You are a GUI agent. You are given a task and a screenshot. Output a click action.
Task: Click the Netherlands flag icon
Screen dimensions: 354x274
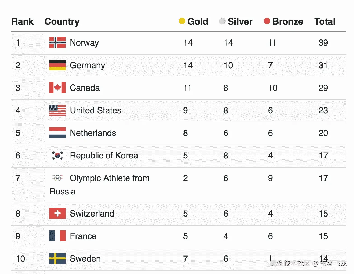(x=57, y=133)
